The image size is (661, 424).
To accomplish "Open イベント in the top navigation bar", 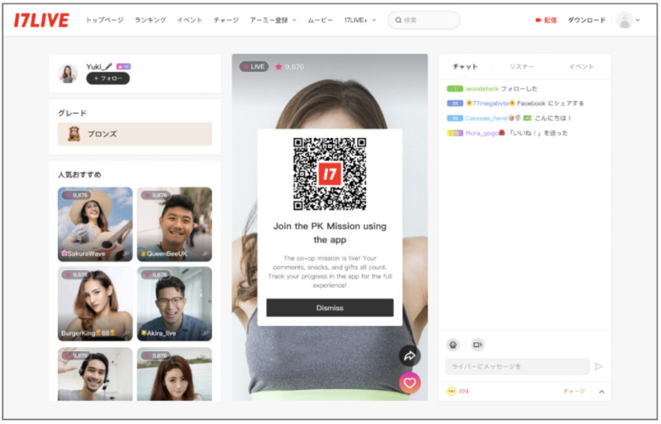I will 190,20.
